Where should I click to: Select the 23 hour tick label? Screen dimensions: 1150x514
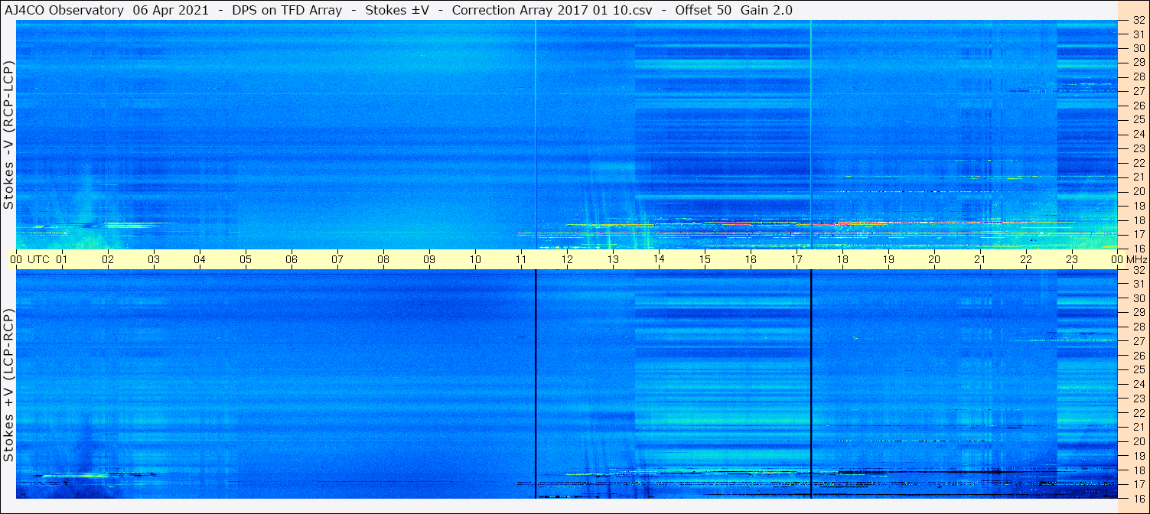pyautogui.click(x=1072, y=259)
